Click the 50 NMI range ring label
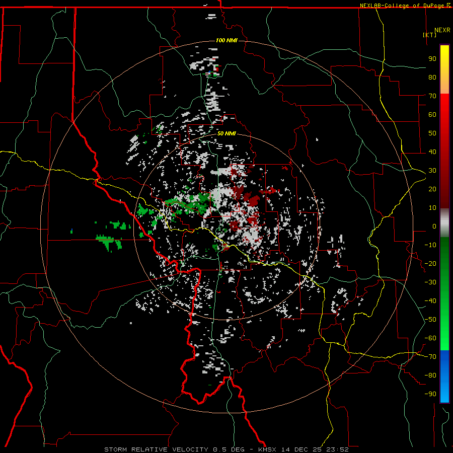Image resolution: width=453 pixels, height=453 pixels. click(x=226, y=133)
